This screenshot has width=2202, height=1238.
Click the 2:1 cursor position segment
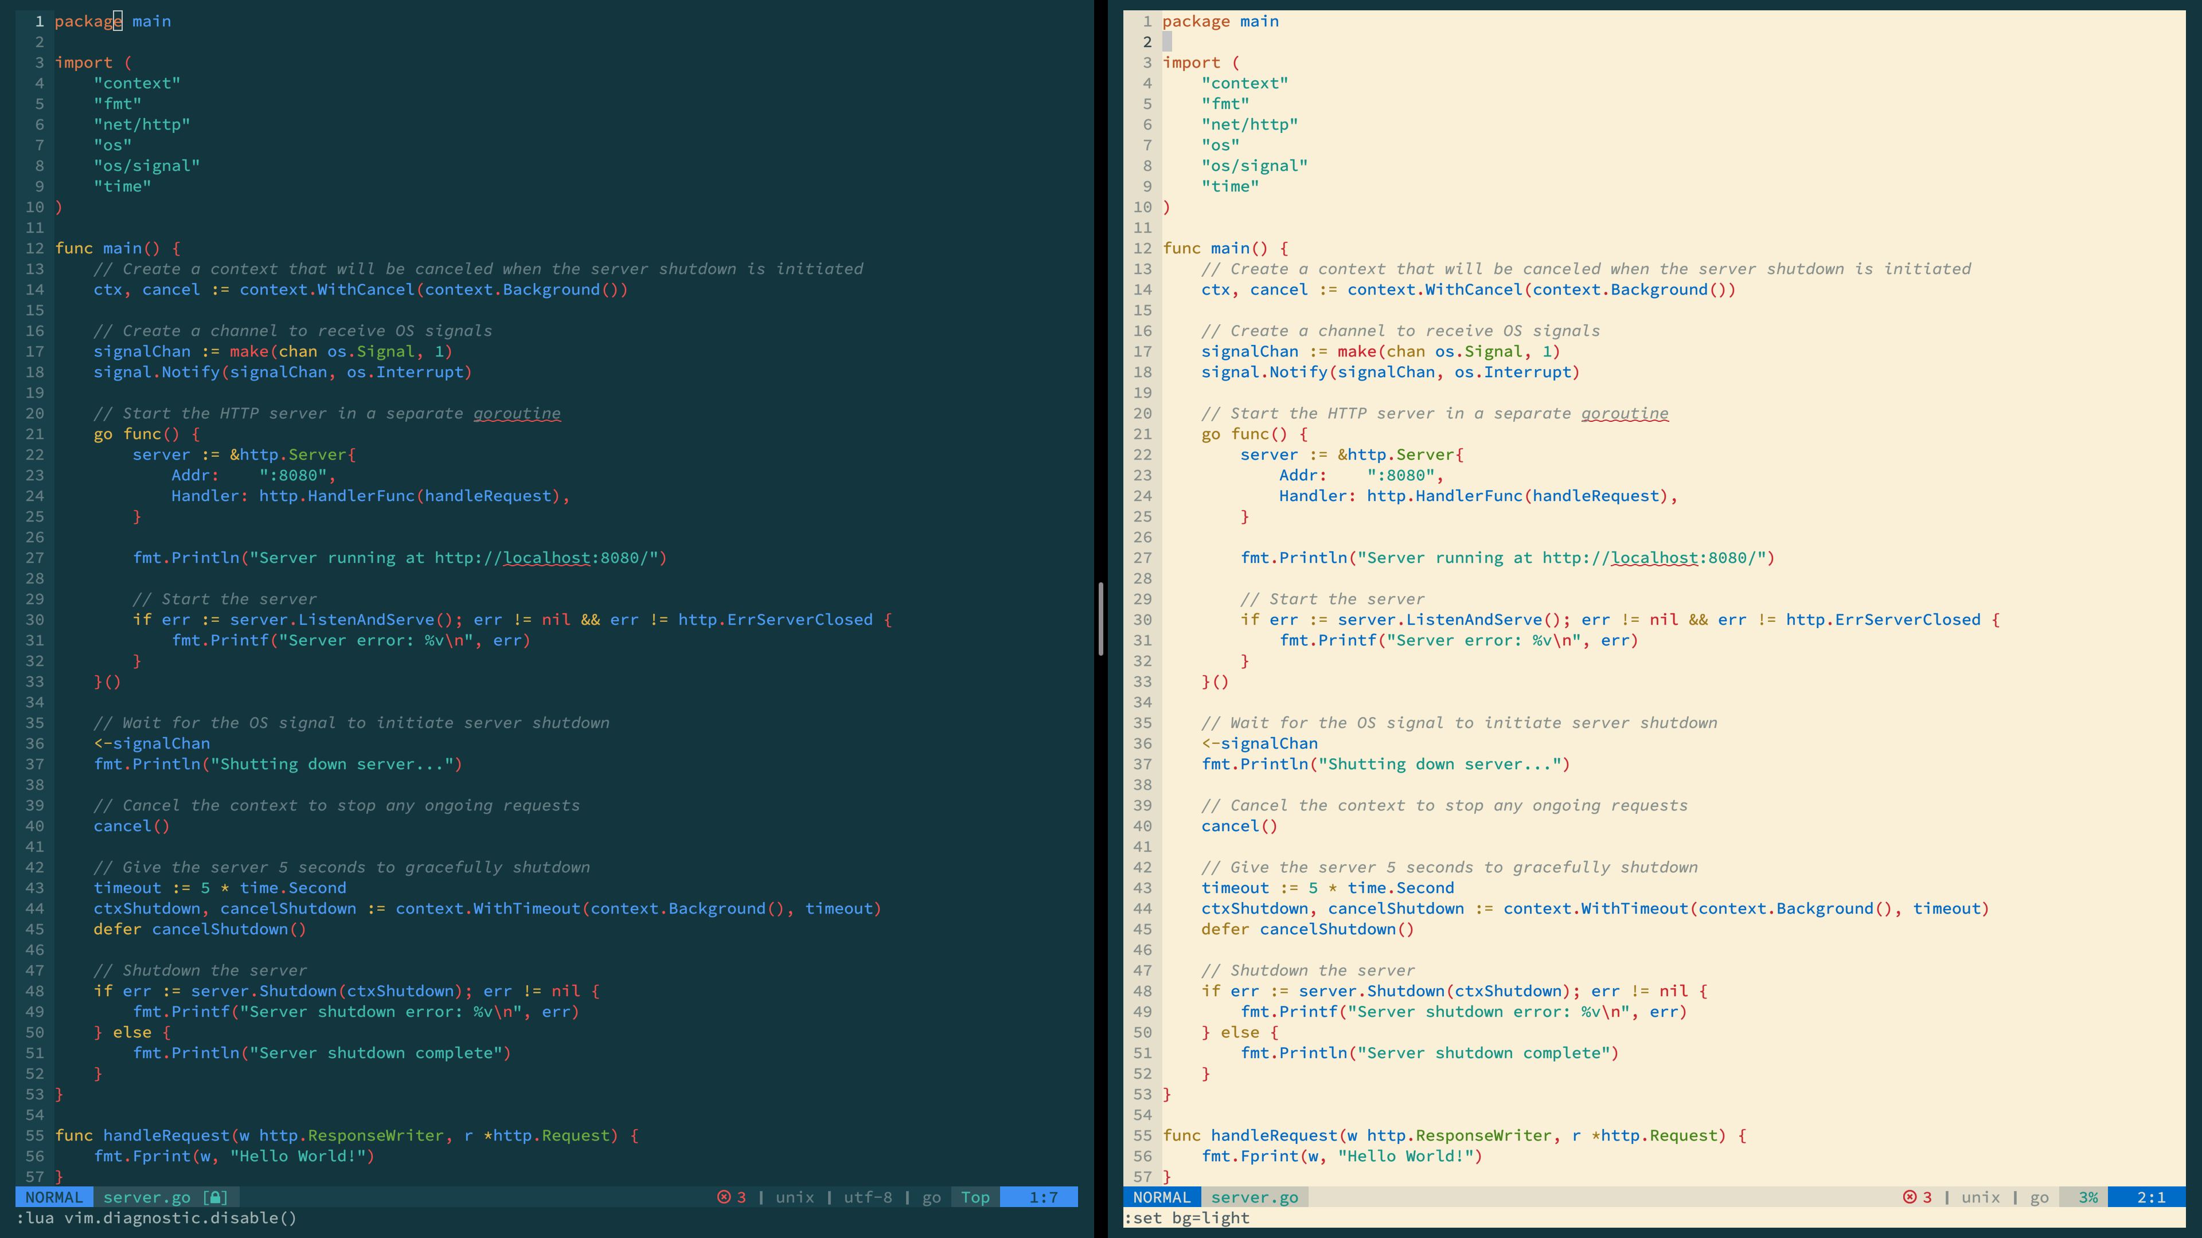2151,1197
